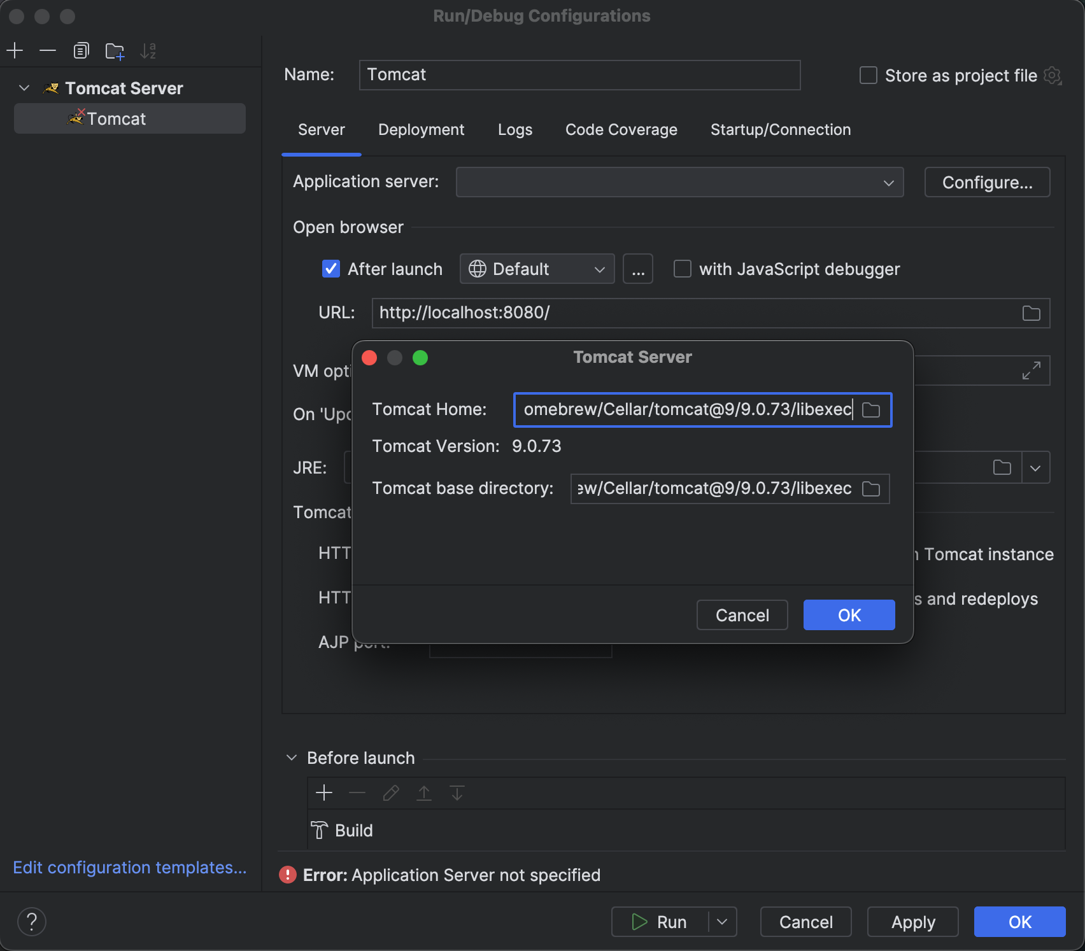
Task: Move Before launch task down
Action: pyautogui.click(x=457, y=792)
